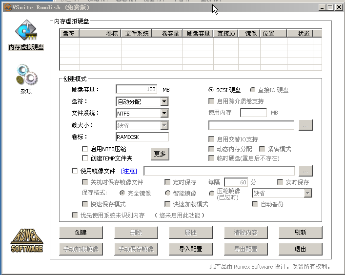Click the 文件系统 column header
Screen dimensions: 345x275
pos(137,34)
